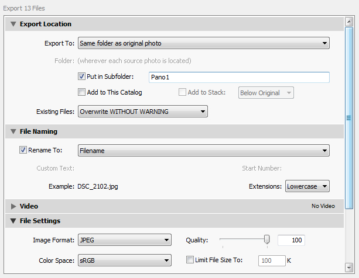The width and height of the screenshot is (359, 278).
Task: Open the Export To dropdown
Action: 203,43
